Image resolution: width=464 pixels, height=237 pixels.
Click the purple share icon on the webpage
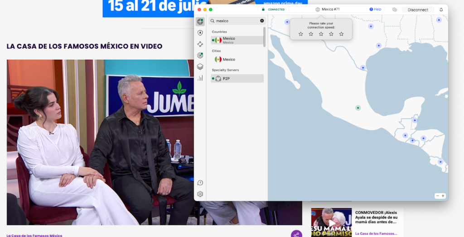(296, 234)
